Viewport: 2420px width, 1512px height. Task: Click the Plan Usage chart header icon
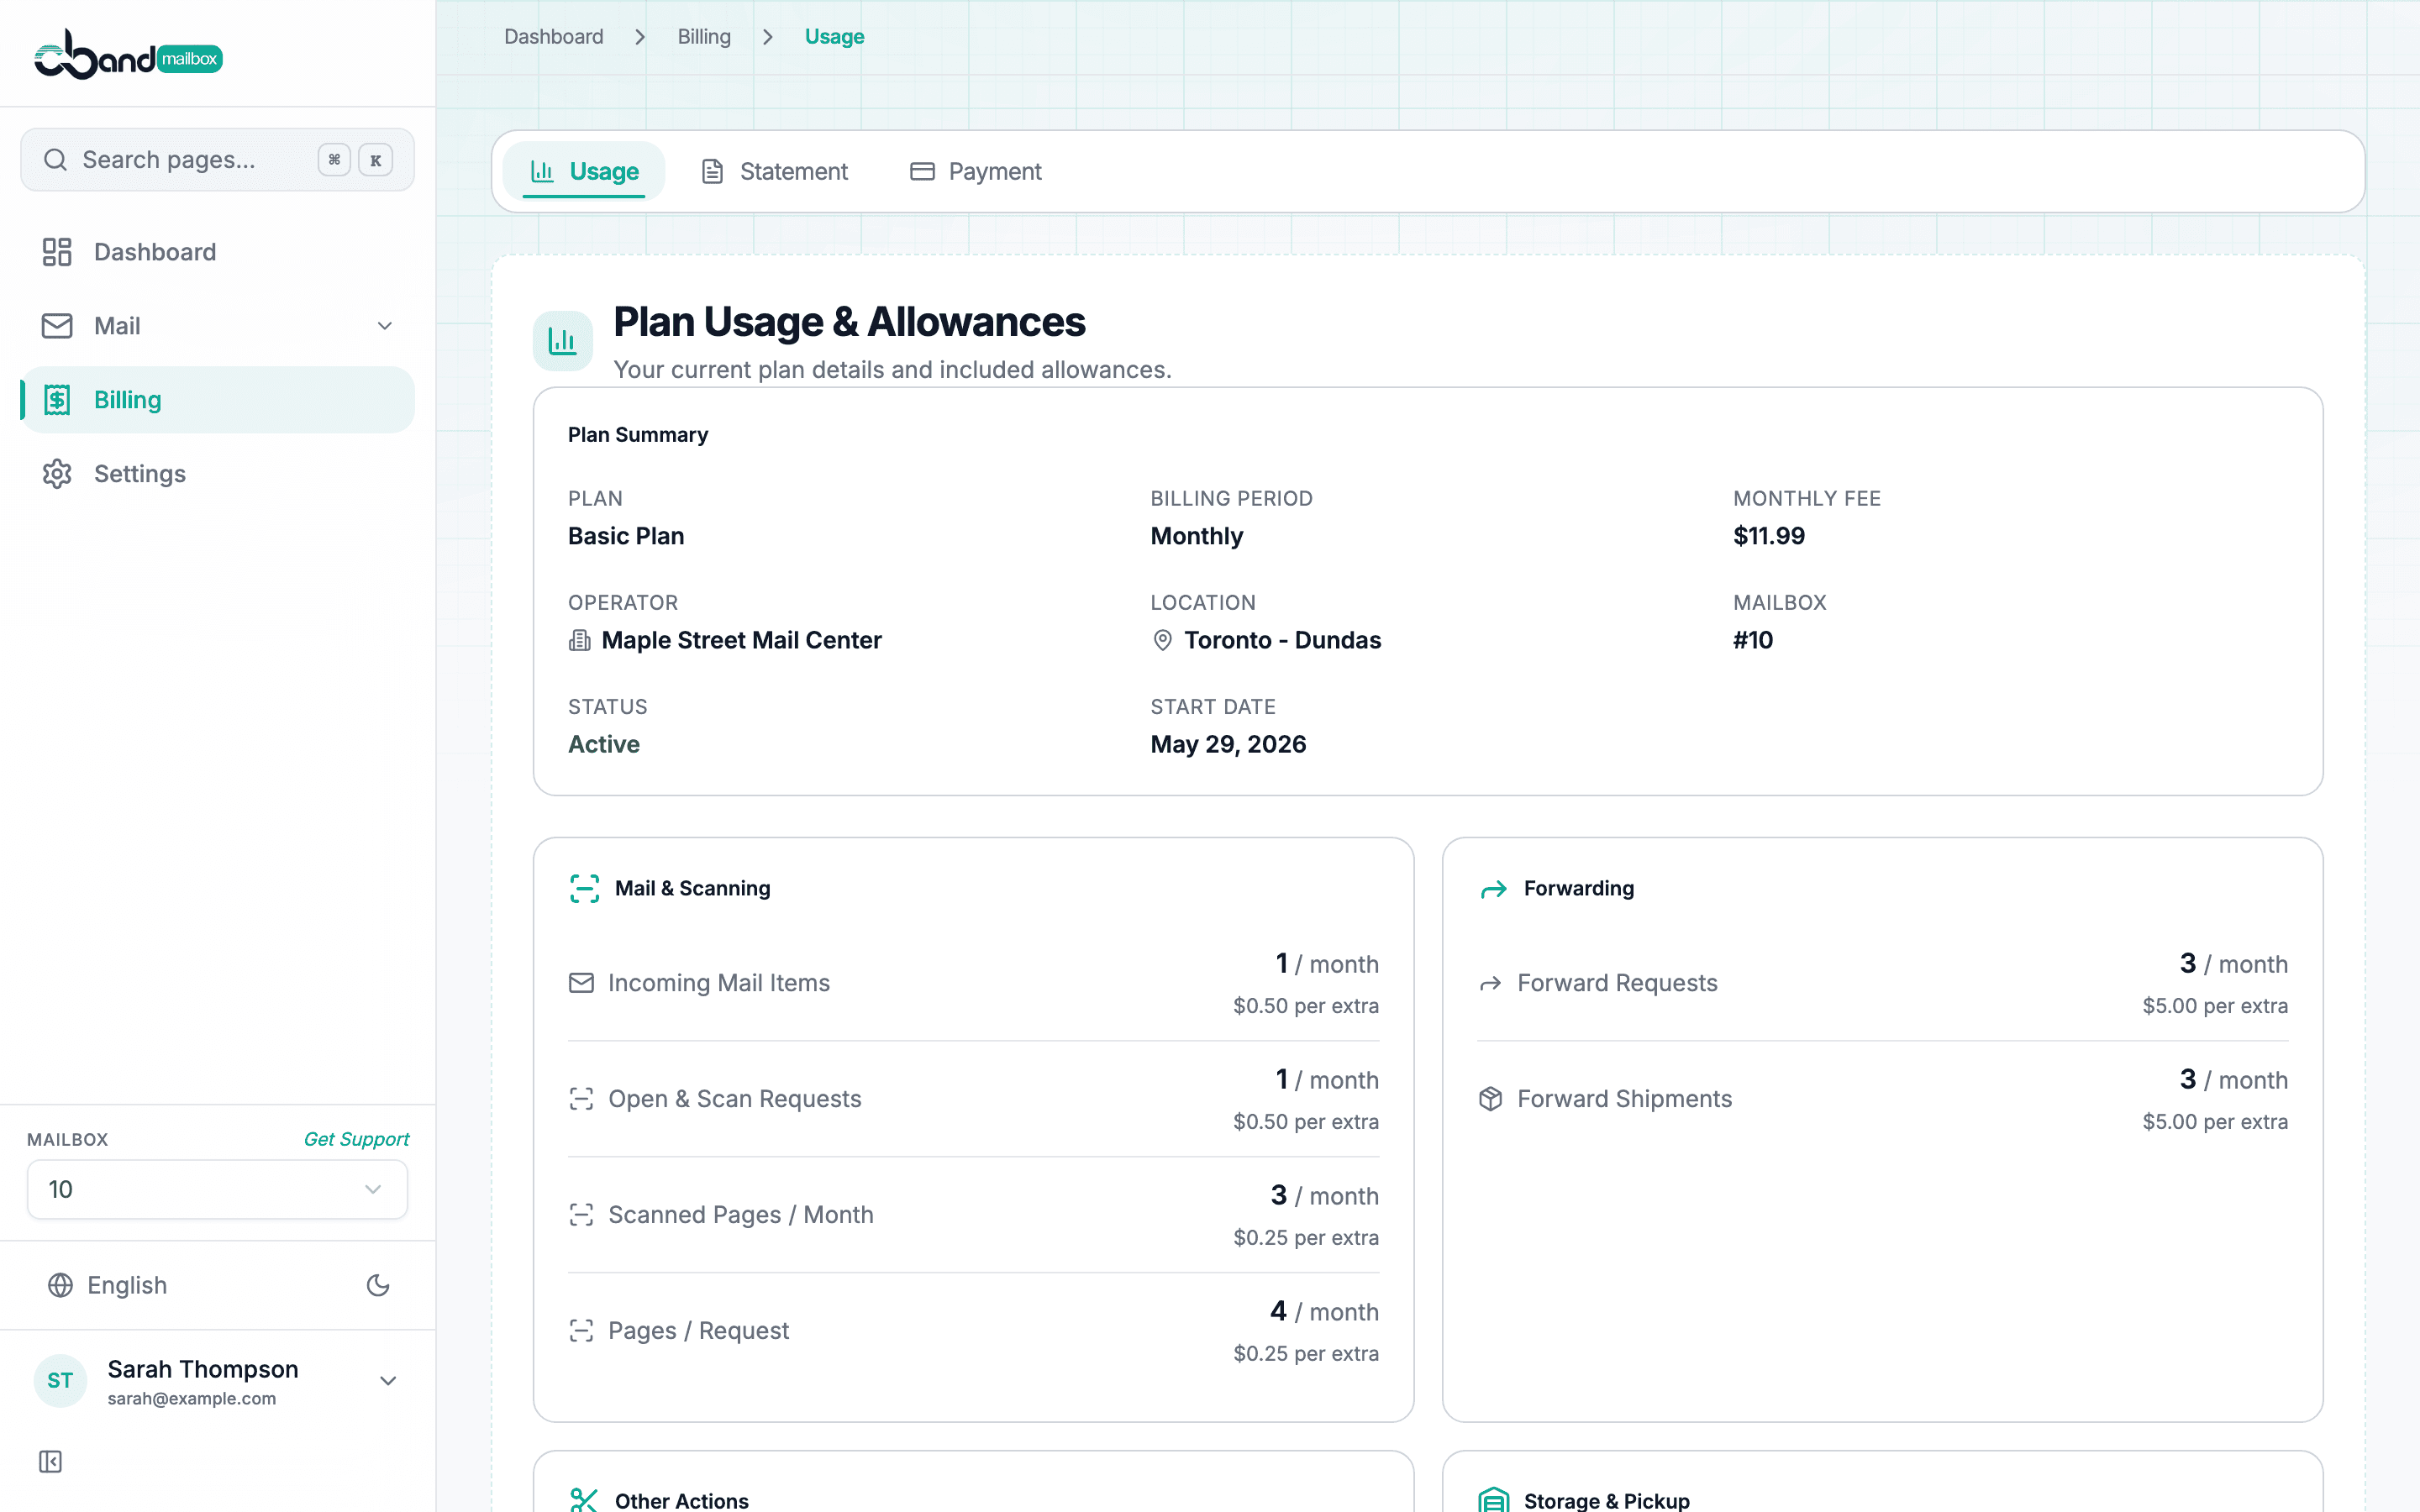[563, 341]
